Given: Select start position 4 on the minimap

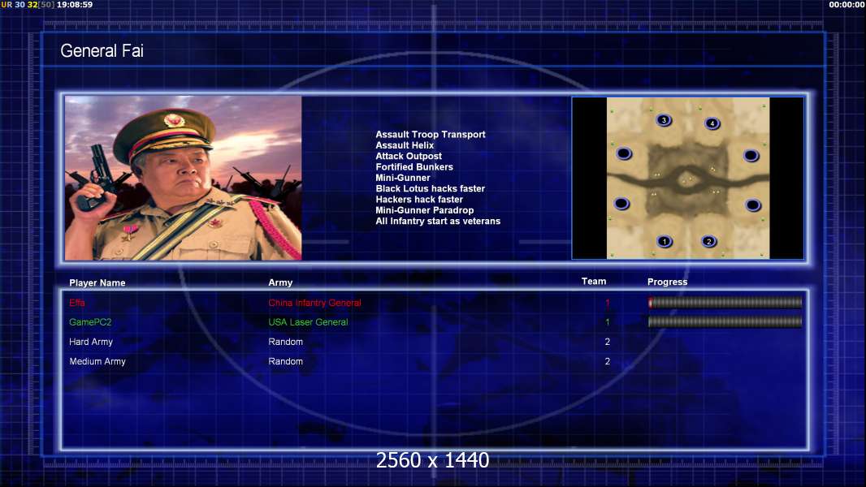Looking at the screenshot, I should pyautogui.click(x=712, y=123).
